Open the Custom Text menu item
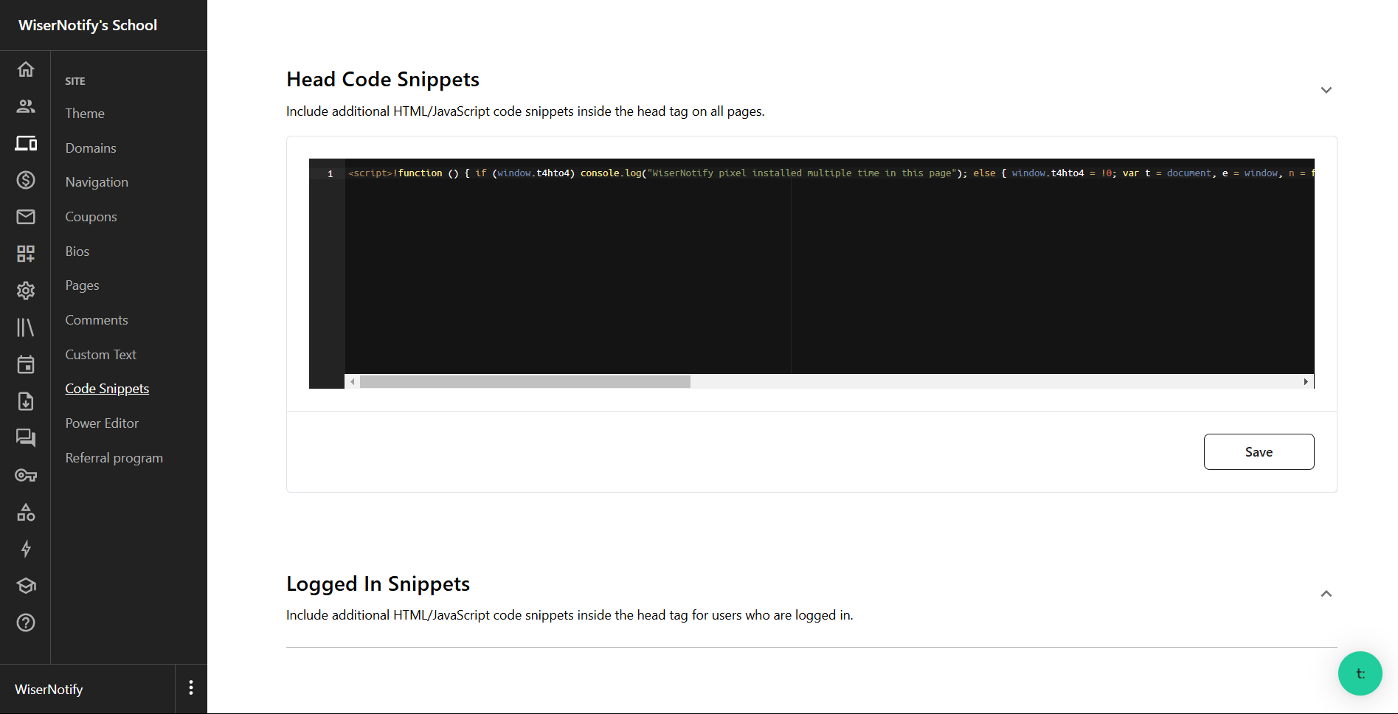The height and width of the screenshot is (714, 1398). [101, 355]
